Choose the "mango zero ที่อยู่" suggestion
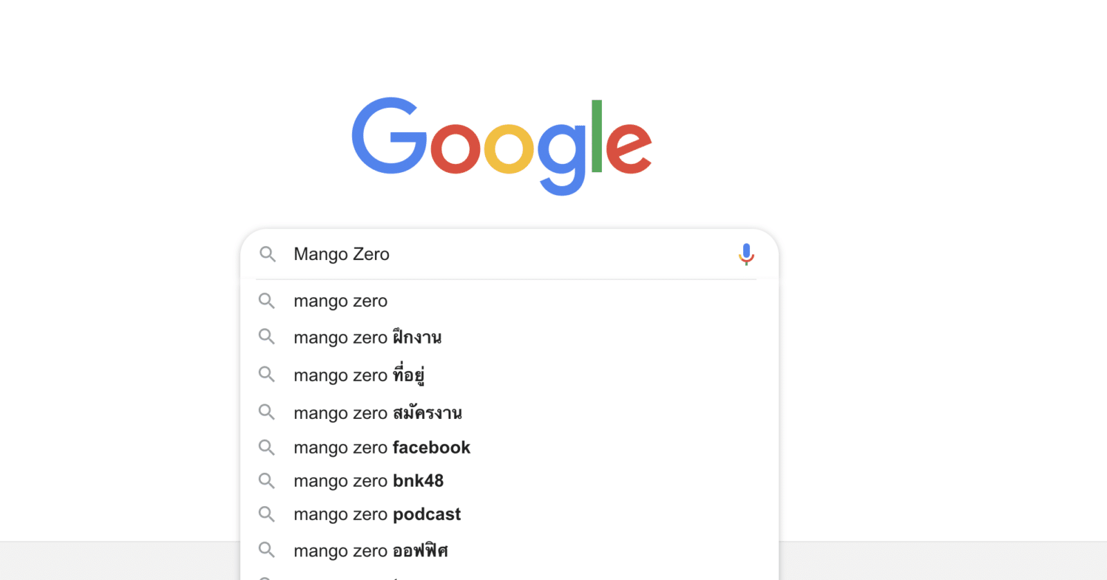 point(359,375)
